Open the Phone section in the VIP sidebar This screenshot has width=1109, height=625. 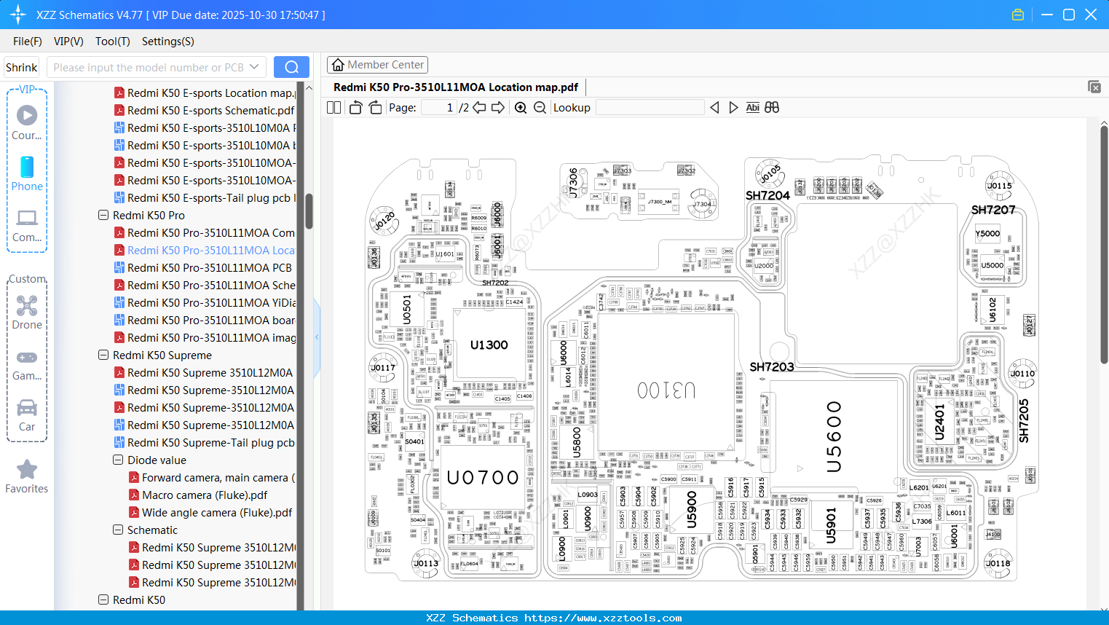tap(26, 175)
